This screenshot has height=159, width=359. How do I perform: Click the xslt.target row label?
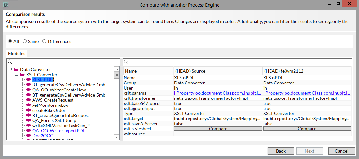pyautogui.click(x=134, y=119)
